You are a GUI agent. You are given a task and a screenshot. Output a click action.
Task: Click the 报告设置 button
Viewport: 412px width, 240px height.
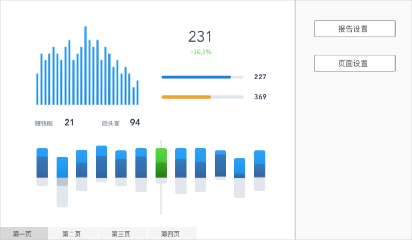click(355, 29)
